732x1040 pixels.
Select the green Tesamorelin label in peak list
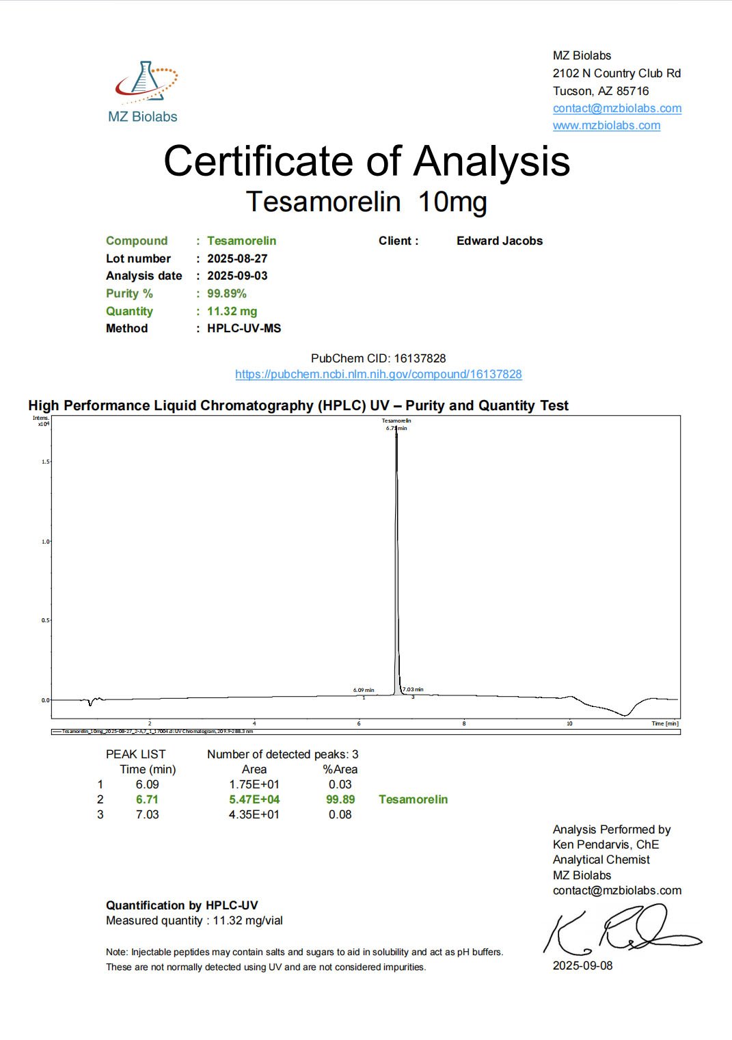tap(413, 799)
